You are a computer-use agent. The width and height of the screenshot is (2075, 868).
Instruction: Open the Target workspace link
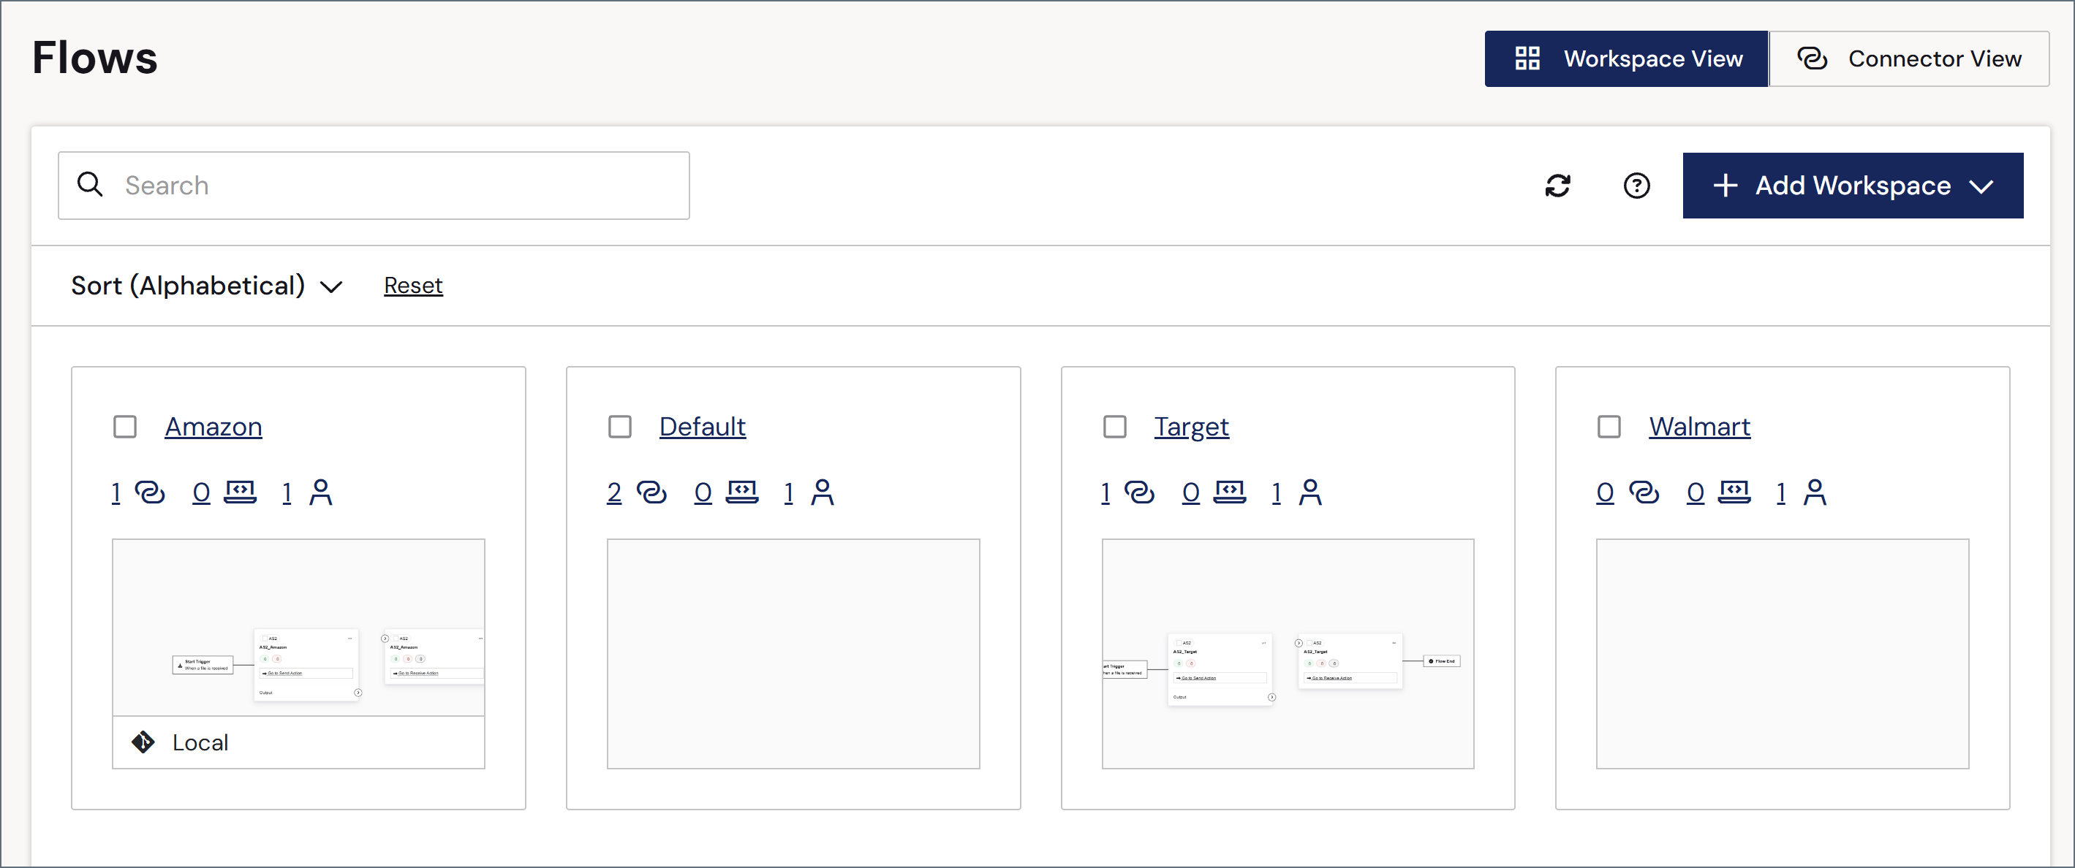1190,427
